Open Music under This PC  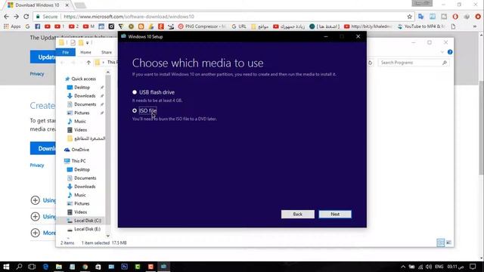76,195
